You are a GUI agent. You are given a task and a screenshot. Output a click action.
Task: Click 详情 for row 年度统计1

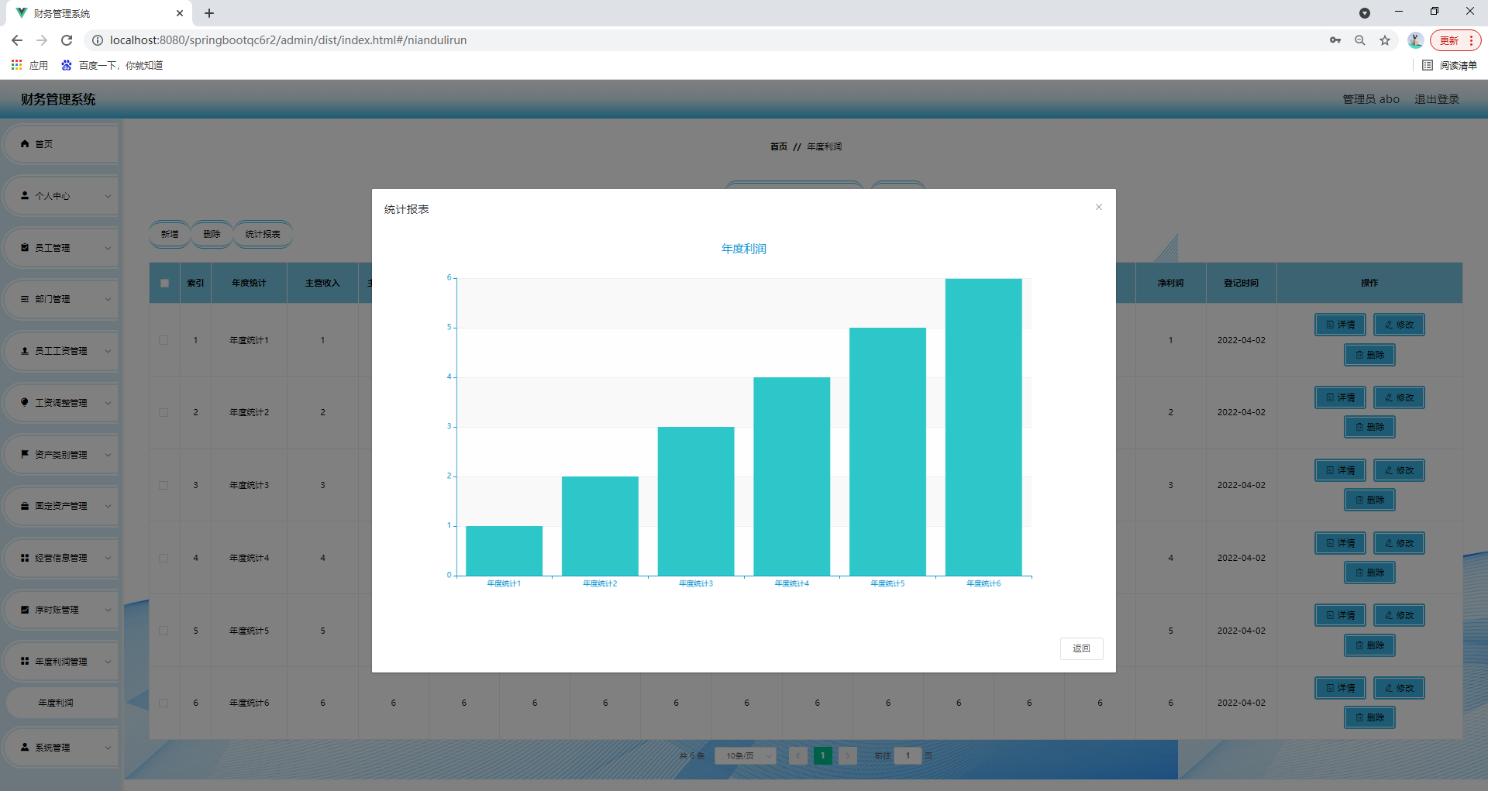[x=1341, y=325]
